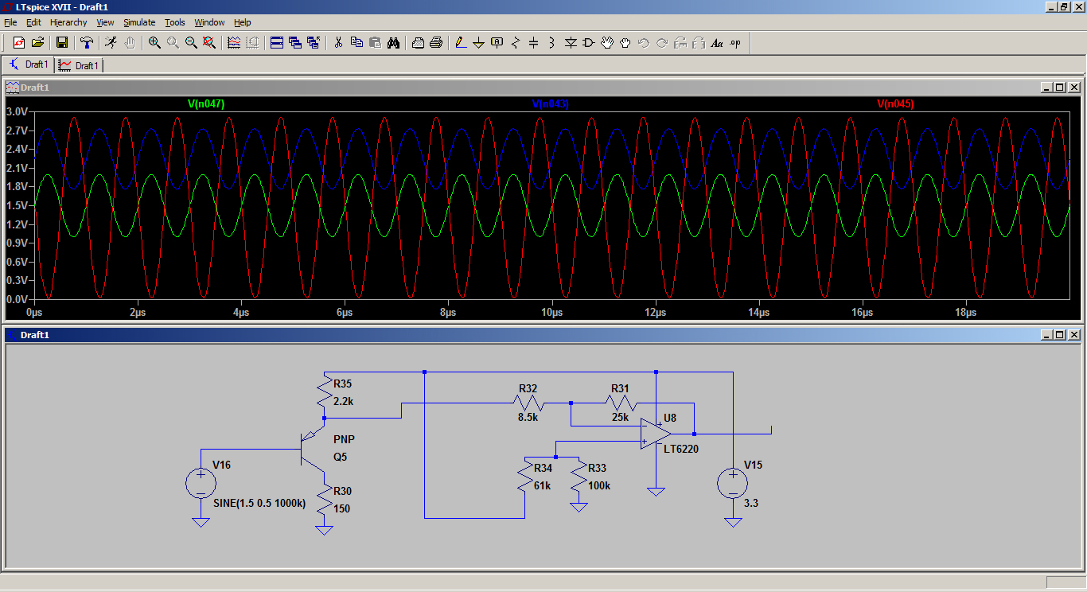
Task: Open the Simulate menu
Action: [139, 22]
